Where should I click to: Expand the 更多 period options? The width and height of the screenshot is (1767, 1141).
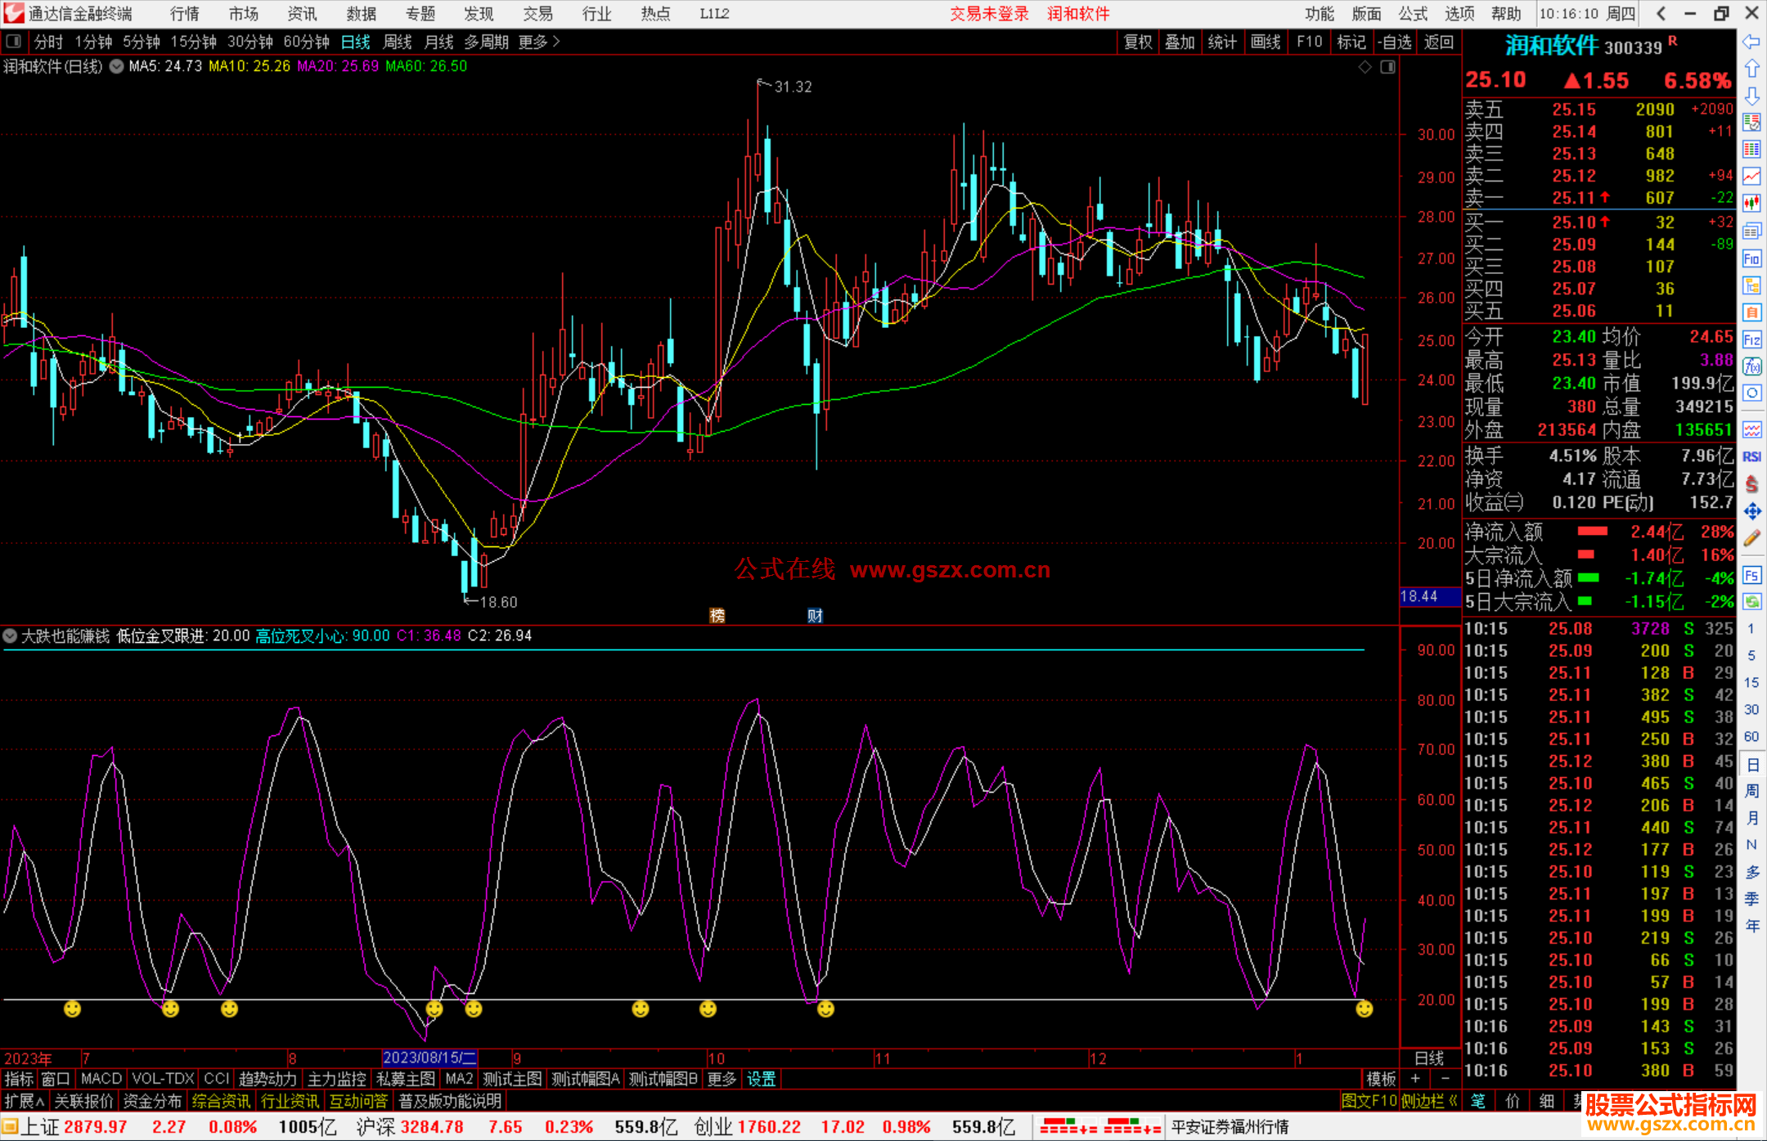pyautogui.click(x=539, y=42)
